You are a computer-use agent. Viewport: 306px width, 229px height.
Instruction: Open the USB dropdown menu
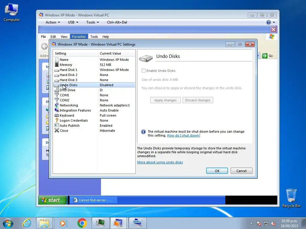(73, 22)
